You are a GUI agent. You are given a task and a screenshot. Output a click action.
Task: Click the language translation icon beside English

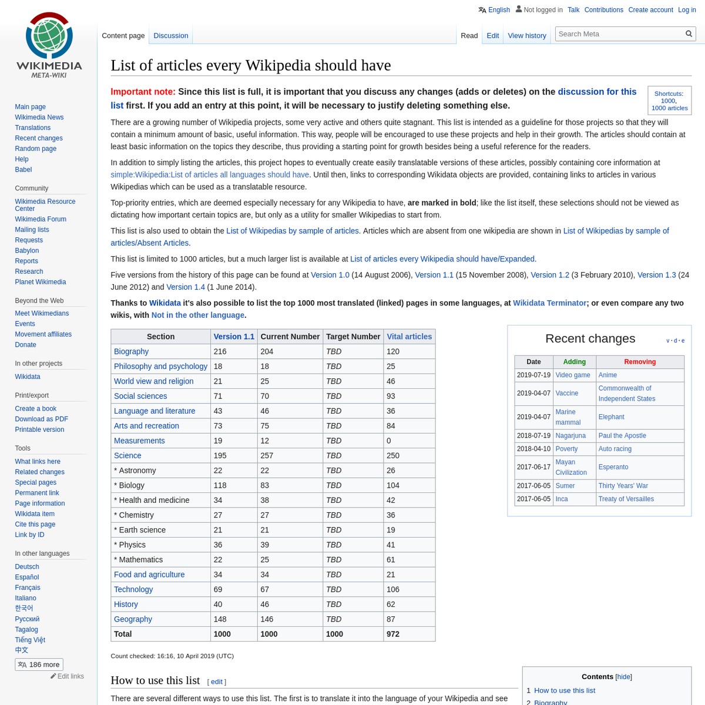click(482, 10)
